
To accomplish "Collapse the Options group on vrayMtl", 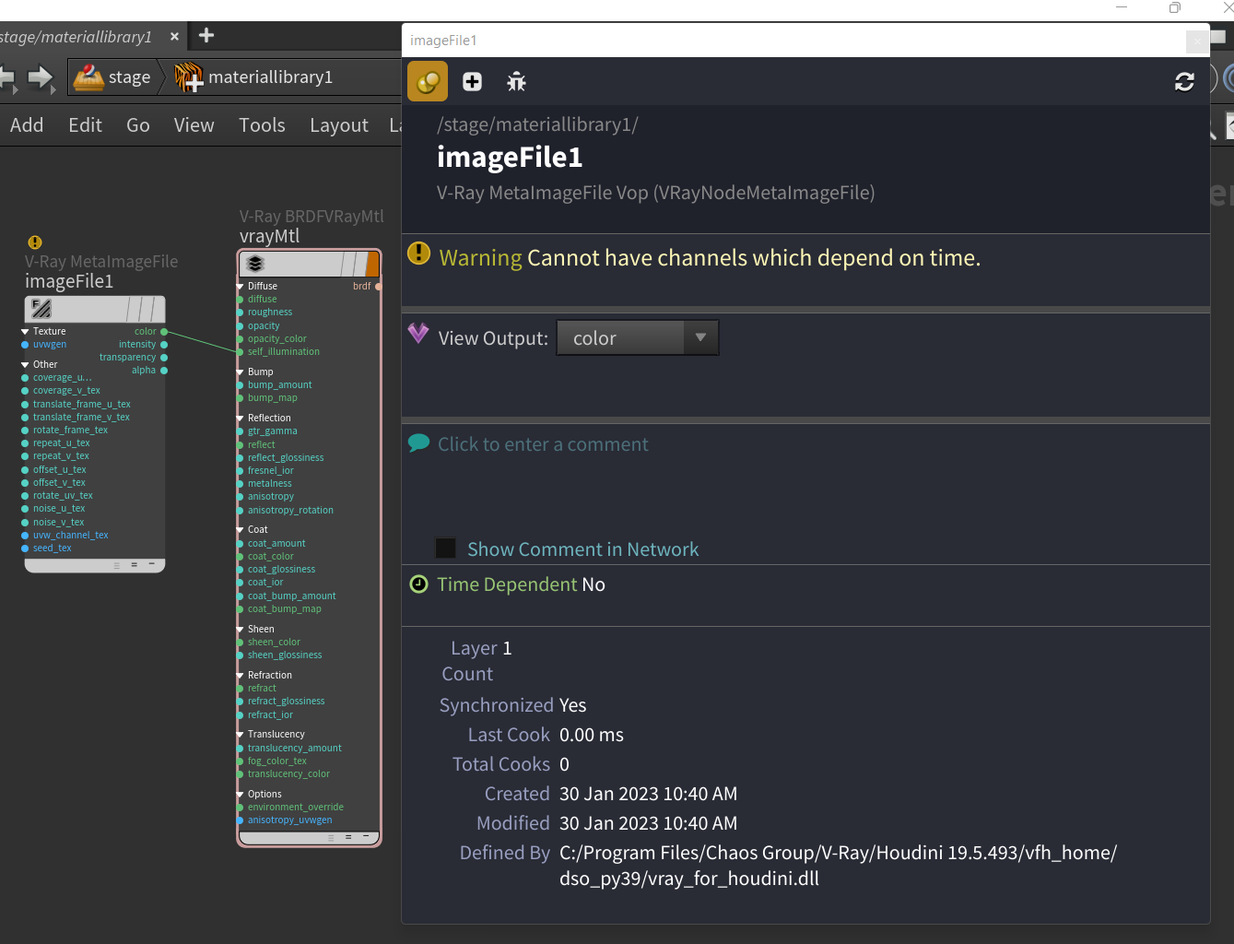I will point(241,794).
